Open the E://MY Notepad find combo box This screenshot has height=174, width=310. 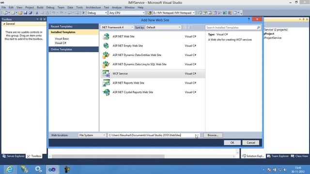pos(174,13)
